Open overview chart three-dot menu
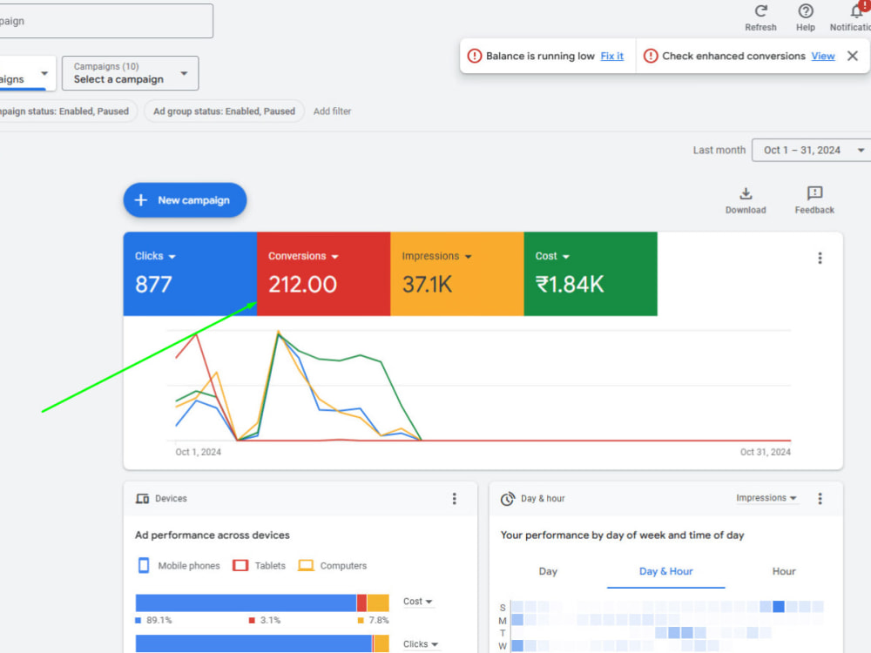Screen dimensions: 871x653 tap(820, 258)
